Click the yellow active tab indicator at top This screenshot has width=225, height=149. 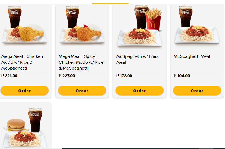pos(110,4)
